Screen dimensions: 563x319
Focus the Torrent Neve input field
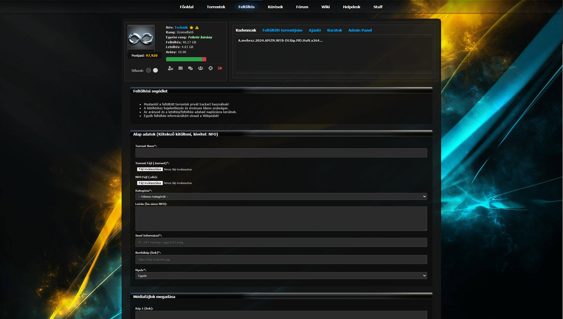click(281, 153)
